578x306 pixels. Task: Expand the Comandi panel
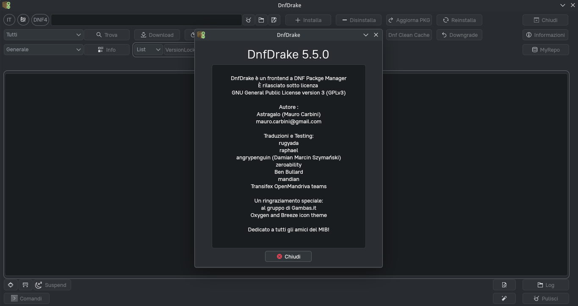point(26,298)
